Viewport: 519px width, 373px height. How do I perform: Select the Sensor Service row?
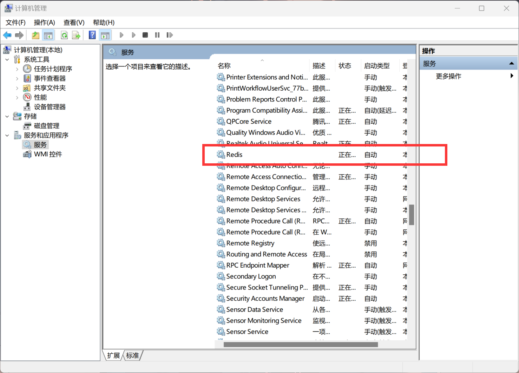pyautogui.click(x=311, y=332)
